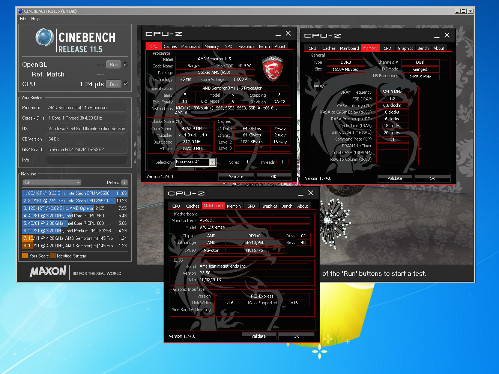The image size is (499, 374).
Task: Close the top-left CPU-Z window
Action: pos(288,33)
